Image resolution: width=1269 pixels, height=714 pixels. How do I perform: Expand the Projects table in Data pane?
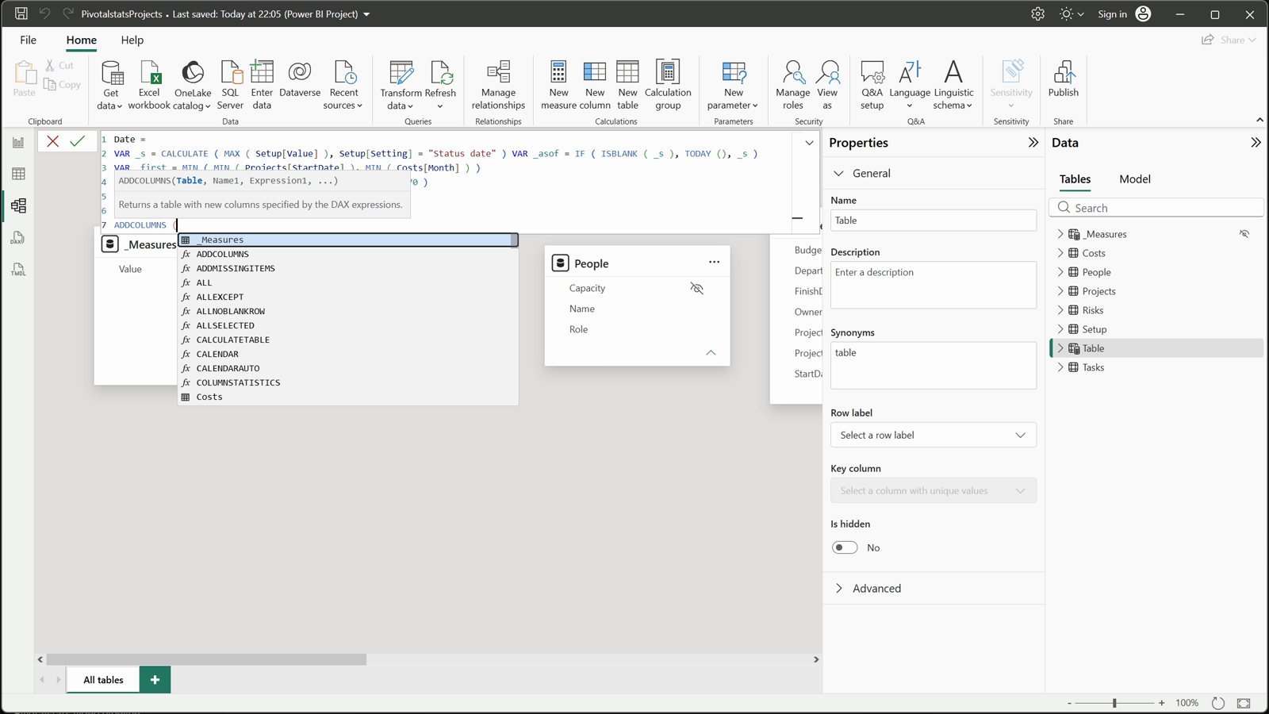point(1060,291)
